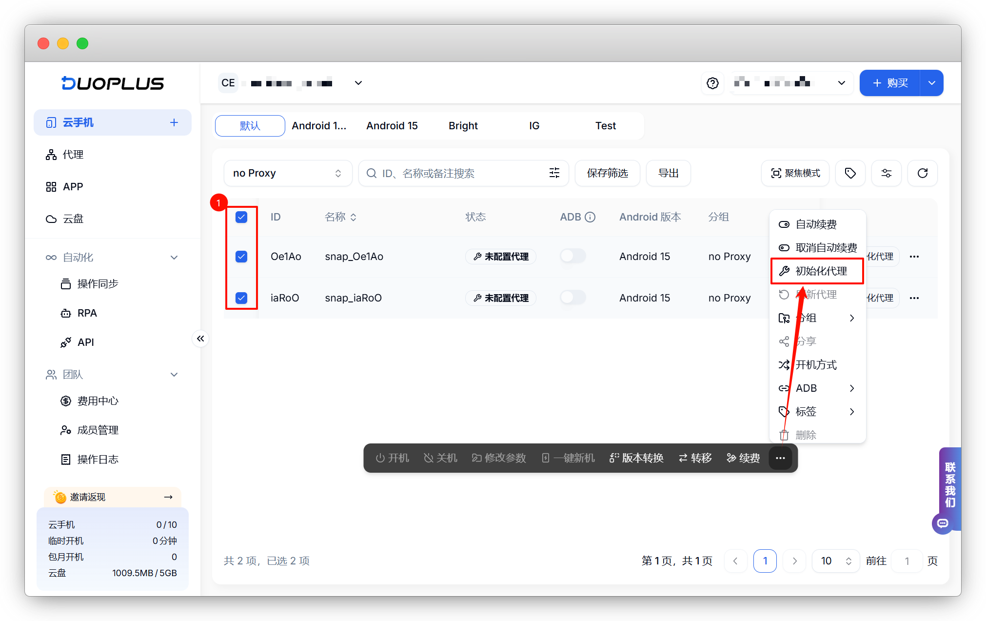986x621 pixels.
Task: Click advanced filter icon in search box
Action: 554,173
